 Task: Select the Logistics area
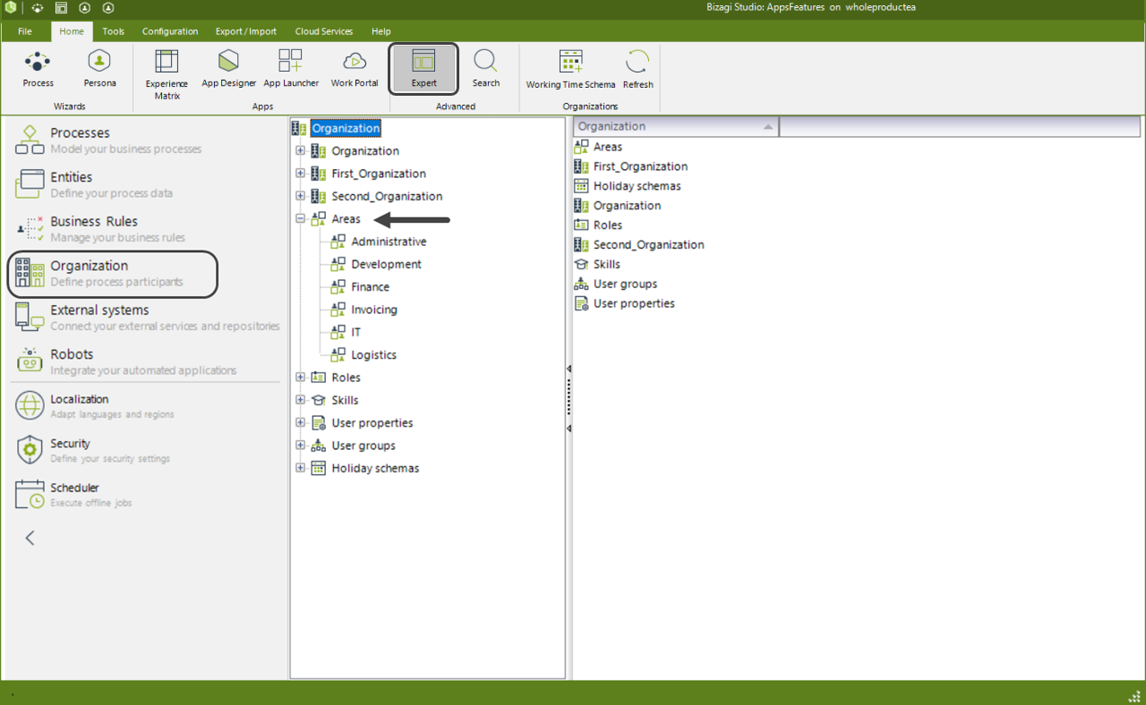click(373, 355)
